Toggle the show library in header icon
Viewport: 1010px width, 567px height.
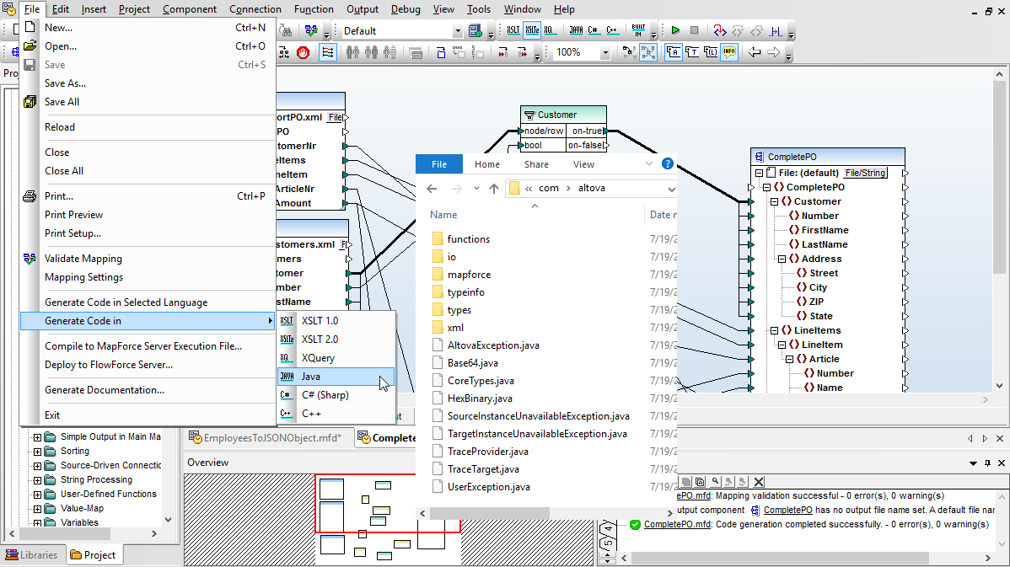coord(711,53)
